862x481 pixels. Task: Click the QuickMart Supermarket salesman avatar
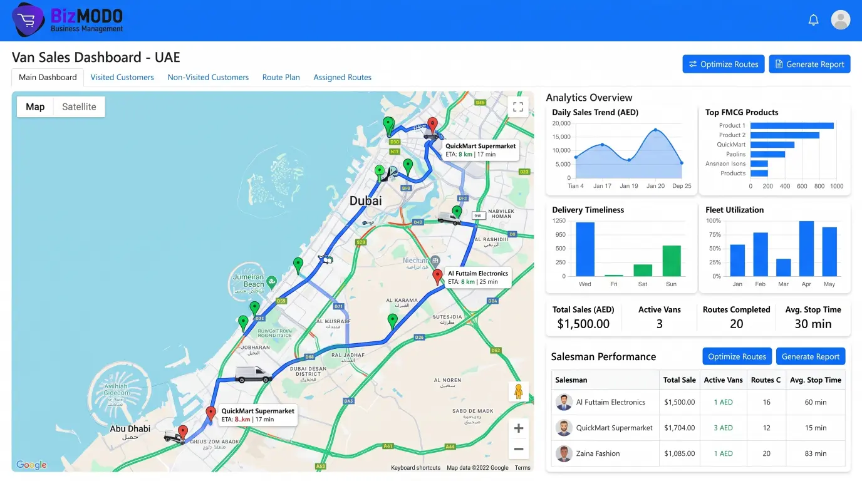click(564, 428)
